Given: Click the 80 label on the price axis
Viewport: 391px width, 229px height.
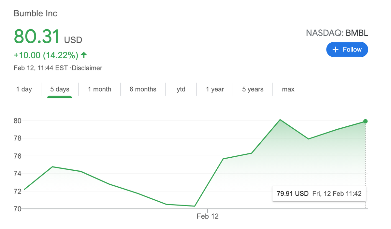Looking at the screenshot, I should tap(18, 121).
